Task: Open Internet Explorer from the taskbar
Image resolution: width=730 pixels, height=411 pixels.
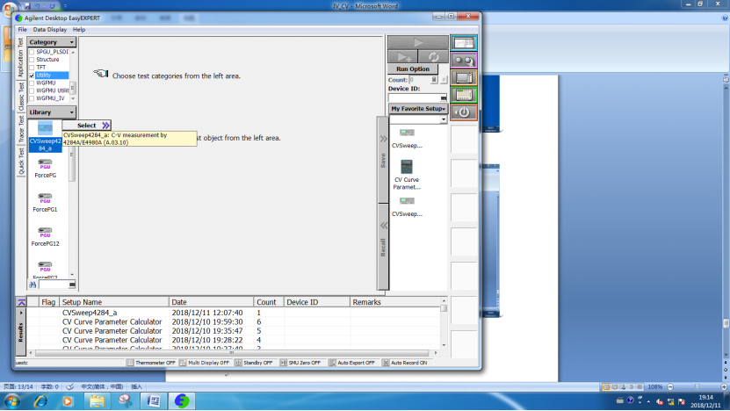Action: click(x=40, y=400)
